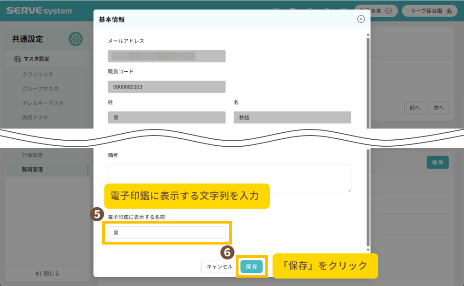Open 行事設定 from the sidebar
This screenshot has height=286, width=464.
tap(33, 155)
